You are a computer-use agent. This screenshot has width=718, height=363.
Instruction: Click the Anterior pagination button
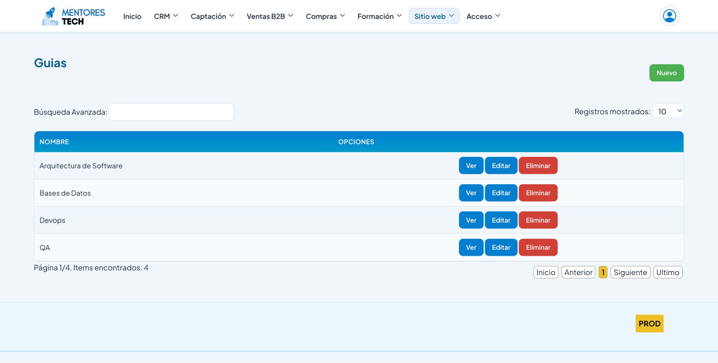click(579, 272)
